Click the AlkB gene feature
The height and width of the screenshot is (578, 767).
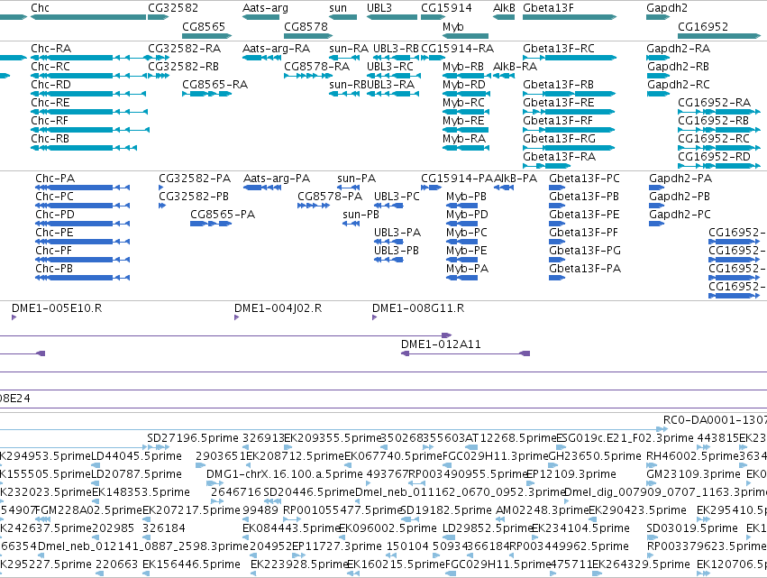(x=504, y=17)
